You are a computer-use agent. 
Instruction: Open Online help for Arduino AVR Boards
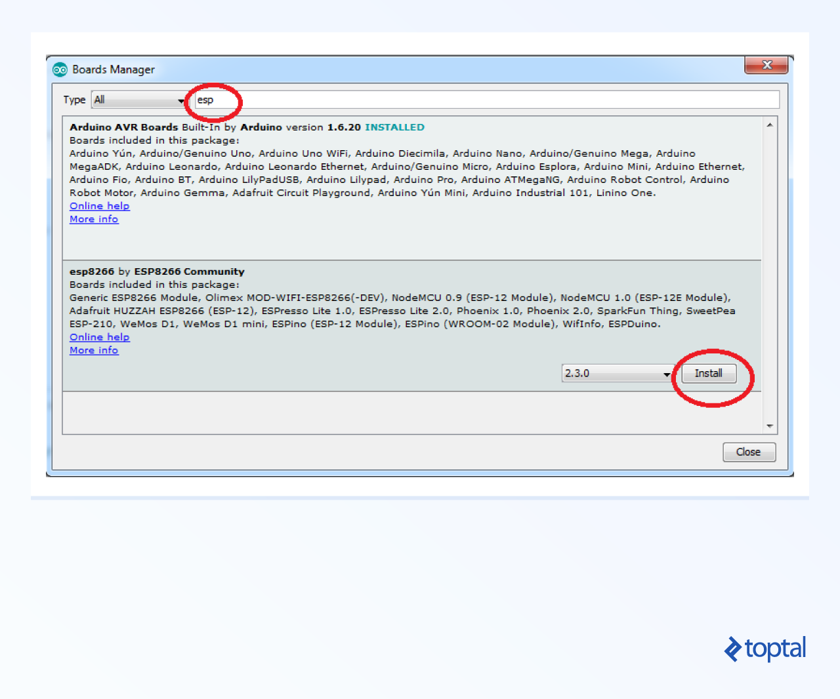tap(99, 206)
